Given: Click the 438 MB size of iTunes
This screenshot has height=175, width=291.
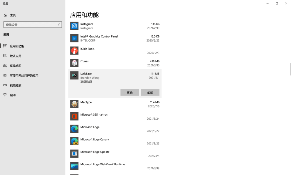Looking at the screenshot, I should point(155,61).
